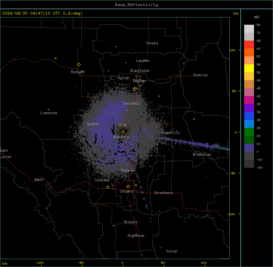
Task: Click the Limestone label
Action: pos(48,113)
